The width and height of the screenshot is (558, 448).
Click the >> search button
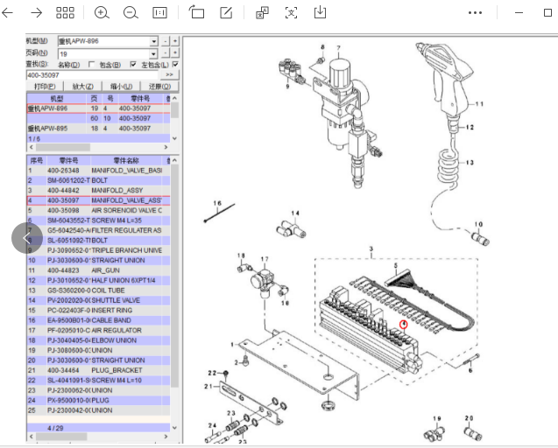169,75
